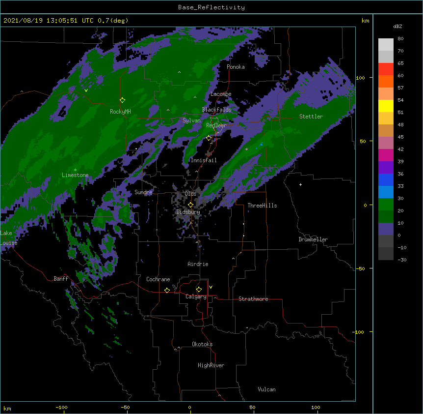
Task: Select the yellow diamond marker between Olds and Didsbury
Action: (190, 205)
